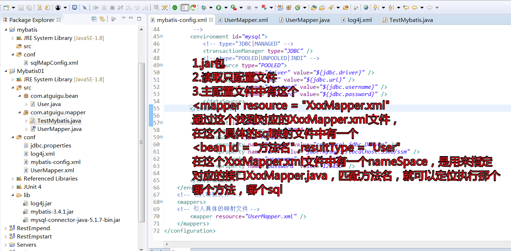Expand the Servers project
This screenshot has height=251, width=511.
point(6,245)
